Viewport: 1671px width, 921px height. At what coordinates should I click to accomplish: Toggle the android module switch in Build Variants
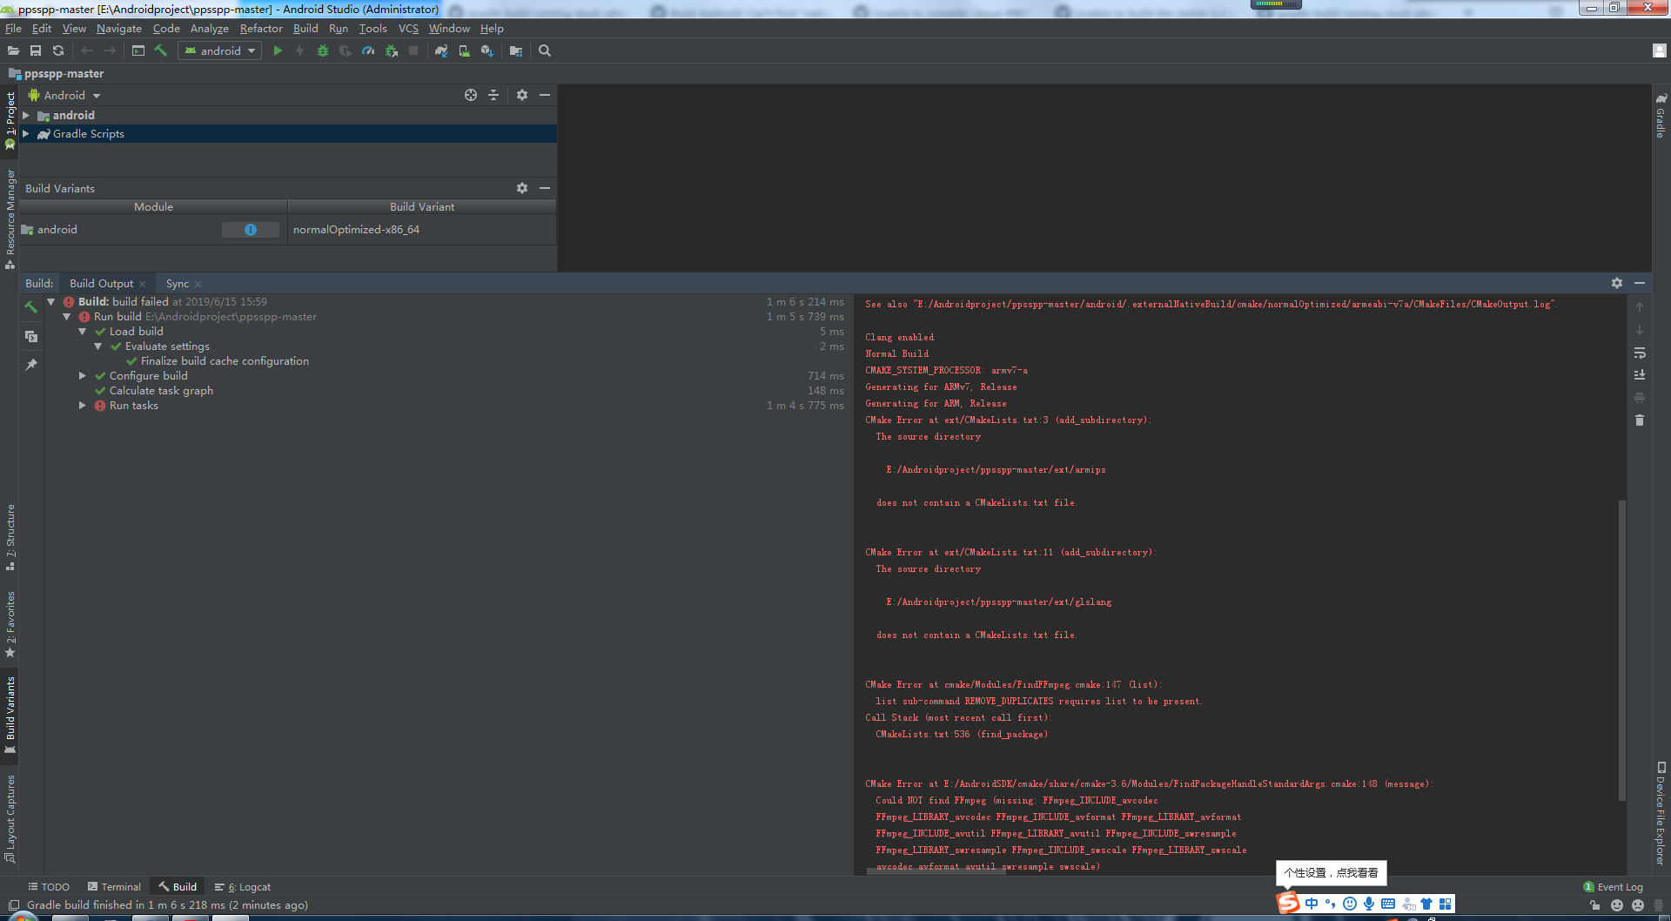click(x=251, y=229)
